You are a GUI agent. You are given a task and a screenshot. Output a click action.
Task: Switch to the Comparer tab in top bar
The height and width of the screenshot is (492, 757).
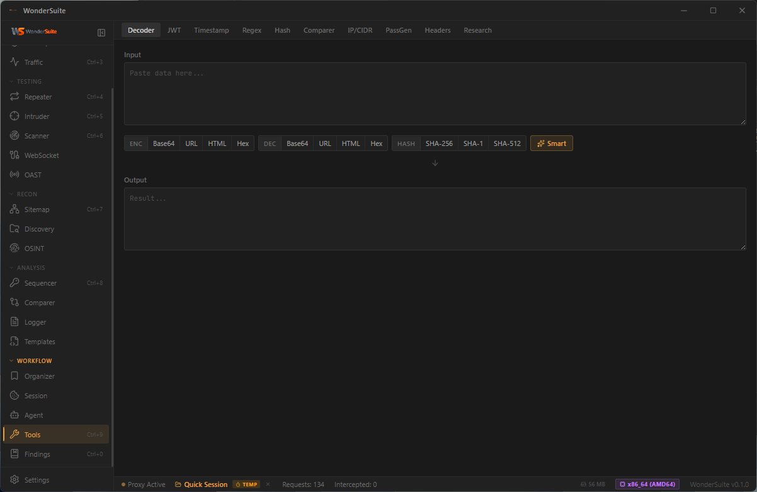319,30
